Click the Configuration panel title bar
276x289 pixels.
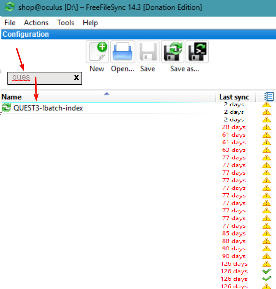tap(138, 34)
